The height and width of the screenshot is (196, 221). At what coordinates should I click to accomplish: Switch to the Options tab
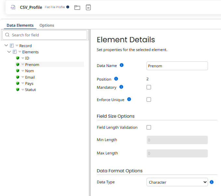point(47,25)
